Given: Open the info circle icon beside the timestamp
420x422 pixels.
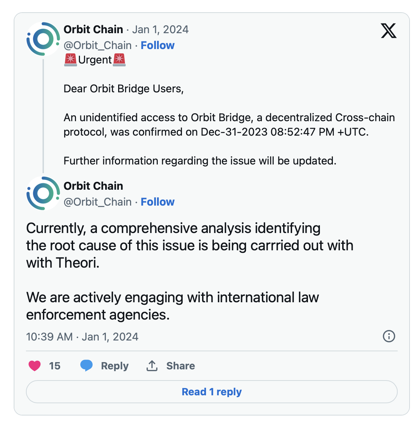Looking at the screenshot, I should pos(389,336).
